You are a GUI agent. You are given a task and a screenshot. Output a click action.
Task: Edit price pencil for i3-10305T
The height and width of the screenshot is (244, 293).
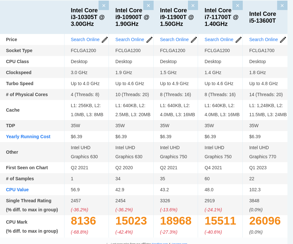[105, 40]
